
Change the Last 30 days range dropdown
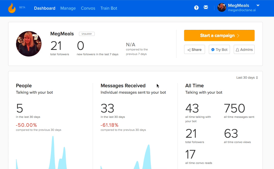point(247,78)
